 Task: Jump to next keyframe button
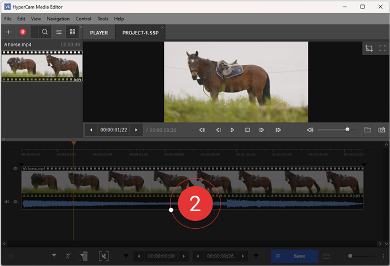(278, 130)
